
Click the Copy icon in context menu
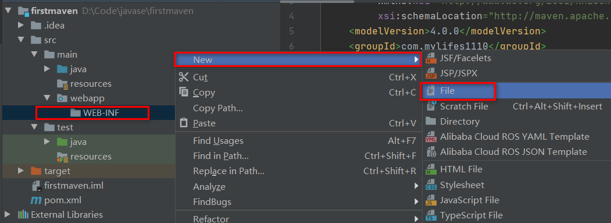(x=184, y=92)
